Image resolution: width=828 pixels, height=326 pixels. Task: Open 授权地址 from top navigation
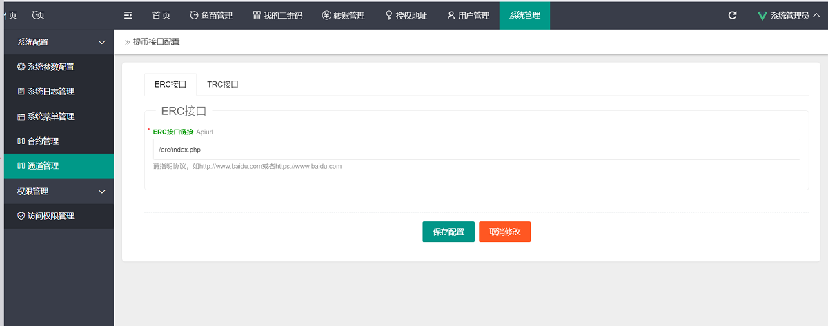tap(406, 15)
